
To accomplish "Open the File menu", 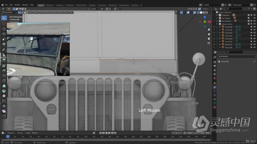I will [x=6, y=5].
